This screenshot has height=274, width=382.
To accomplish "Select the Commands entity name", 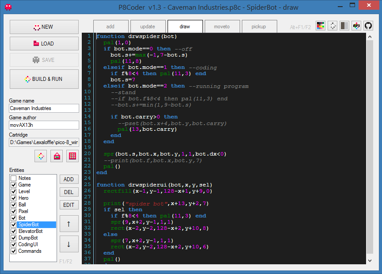I will pos(30,251).
